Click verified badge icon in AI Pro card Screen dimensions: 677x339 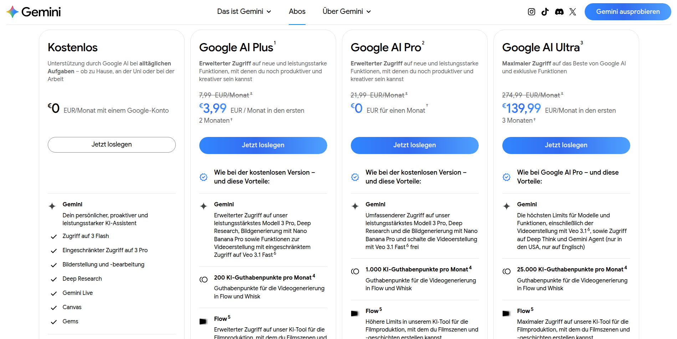point(355,177)
